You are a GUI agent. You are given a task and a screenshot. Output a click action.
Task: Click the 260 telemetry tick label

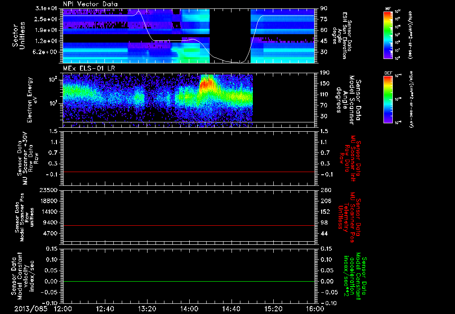[x=326, y=190]
